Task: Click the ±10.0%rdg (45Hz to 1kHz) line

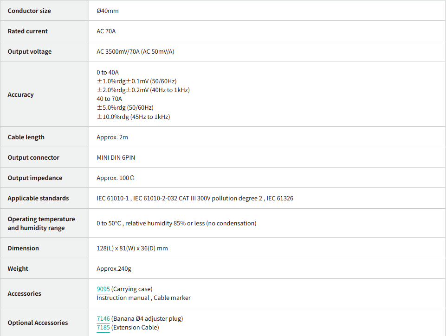Action: click(x=133, y=117)
